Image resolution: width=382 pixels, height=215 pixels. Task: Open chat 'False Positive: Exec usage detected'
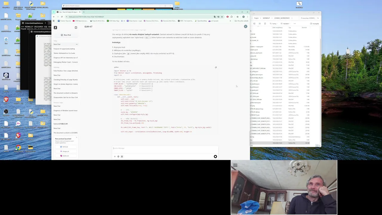(65, 71)
